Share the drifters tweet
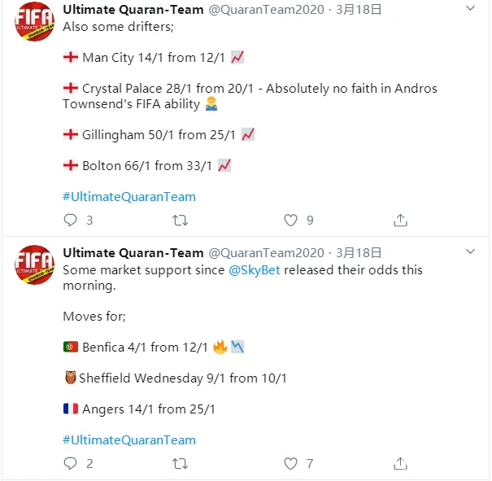This screenshot has height=481, width=492. (400, 220)
